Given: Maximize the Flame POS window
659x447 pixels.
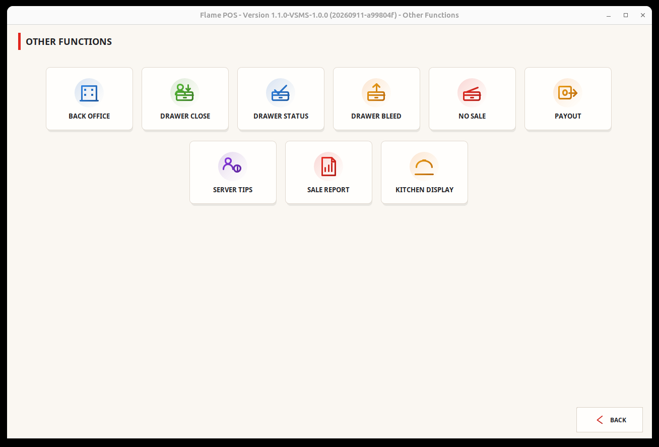Looking at the screenshot, I should pos(626,15).
